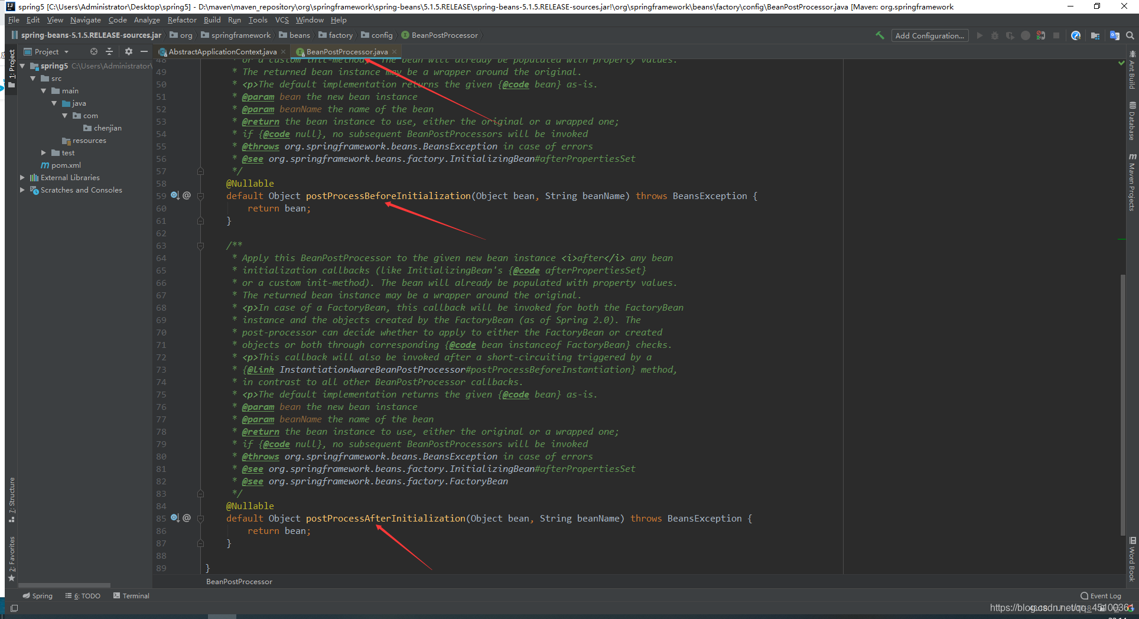Click the Collapse All icon in Project panel
Image resolution: width=1139 pixels, height=619 pixels.
point(109,51)
